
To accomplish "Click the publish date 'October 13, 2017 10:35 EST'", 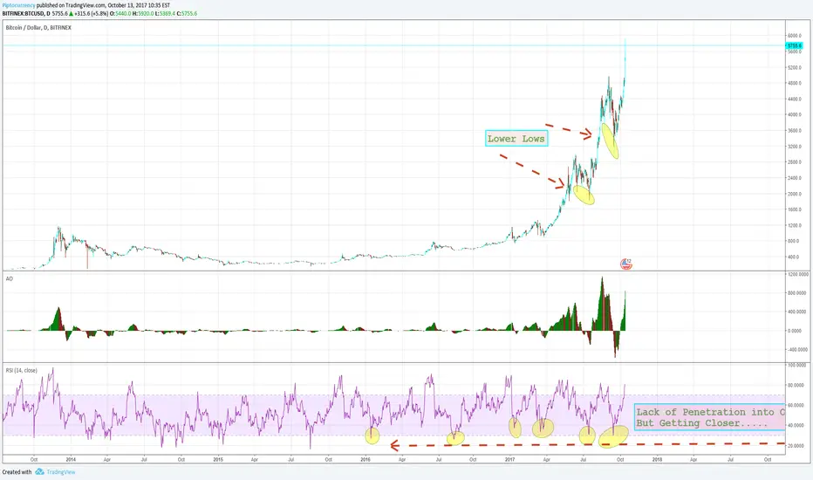I will (139, 5).
